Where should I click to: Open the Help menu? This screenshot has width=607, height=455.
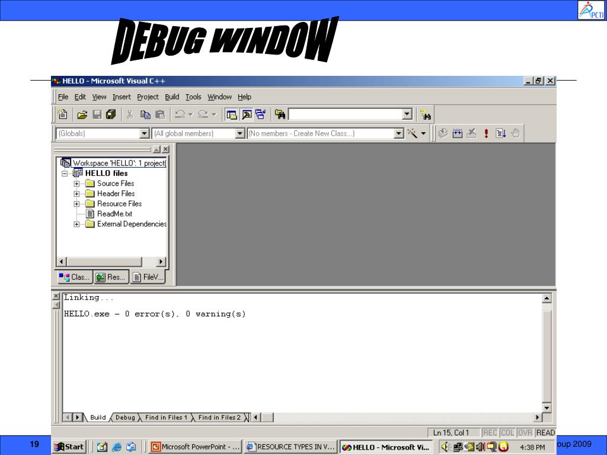[x=244, y=97]
